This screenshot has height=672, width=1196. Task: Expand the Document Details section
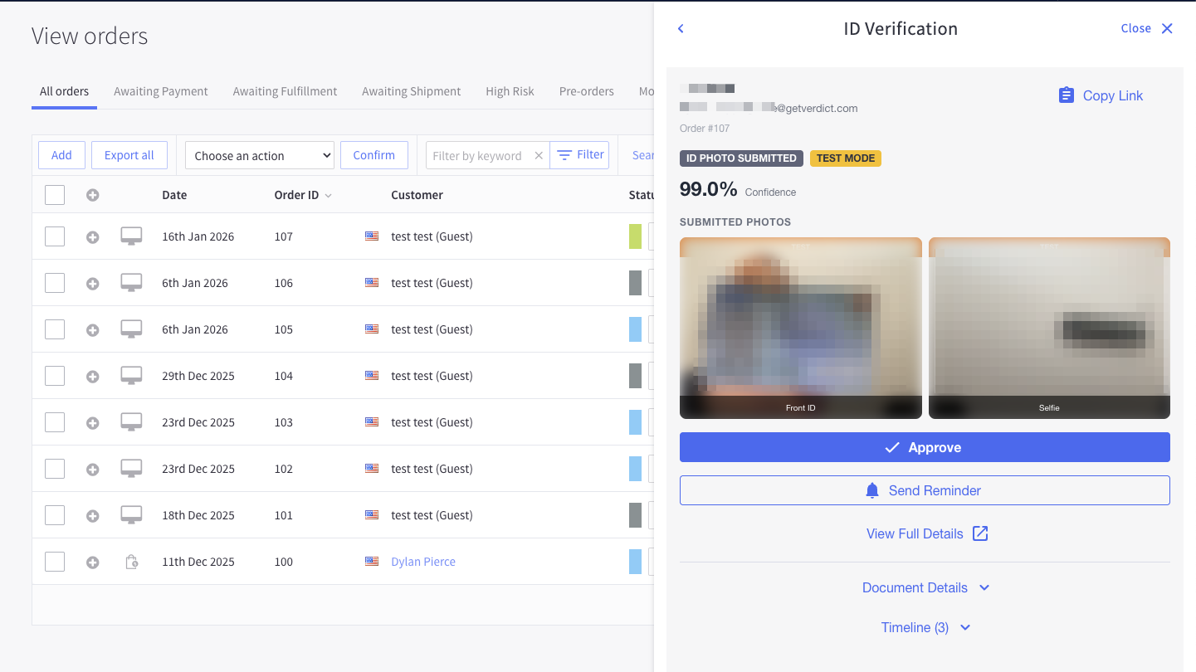point(925,587)
